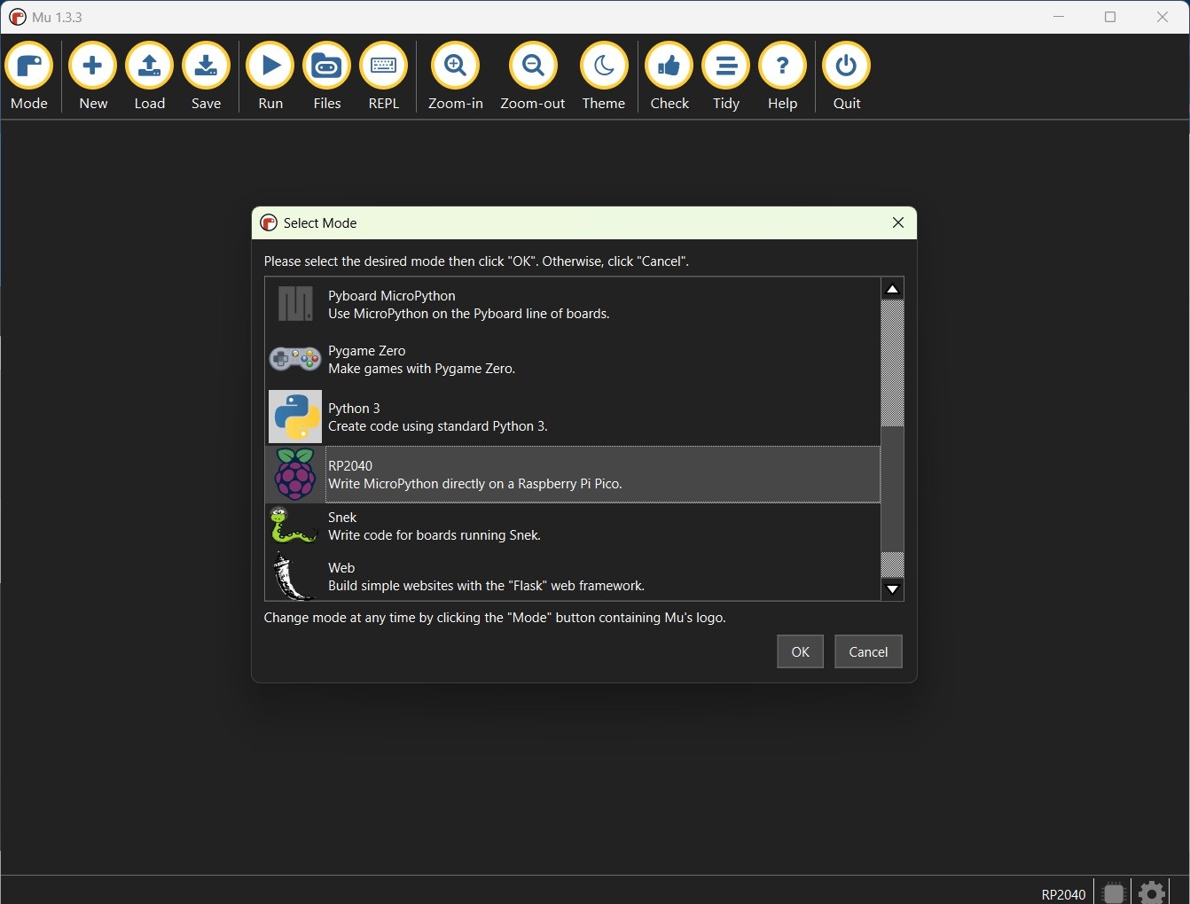Viewport: 1190px width, 904px height.
Task: Click 'Make games with Pygame Zero.' description
Action: tap(421, 369)
